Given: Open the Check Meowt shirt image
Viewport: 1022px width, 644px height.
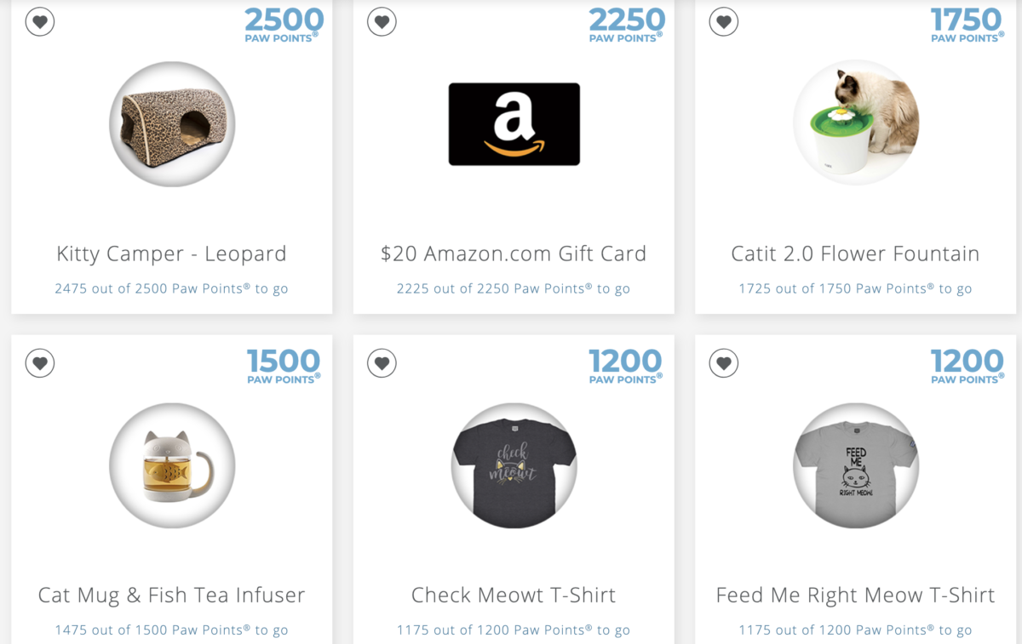Looking at the screenshot, I should [x=514, y=465].
